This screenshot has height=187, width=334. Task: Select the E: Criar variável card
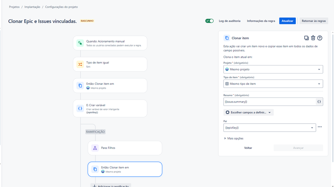[x=110, y=109]
